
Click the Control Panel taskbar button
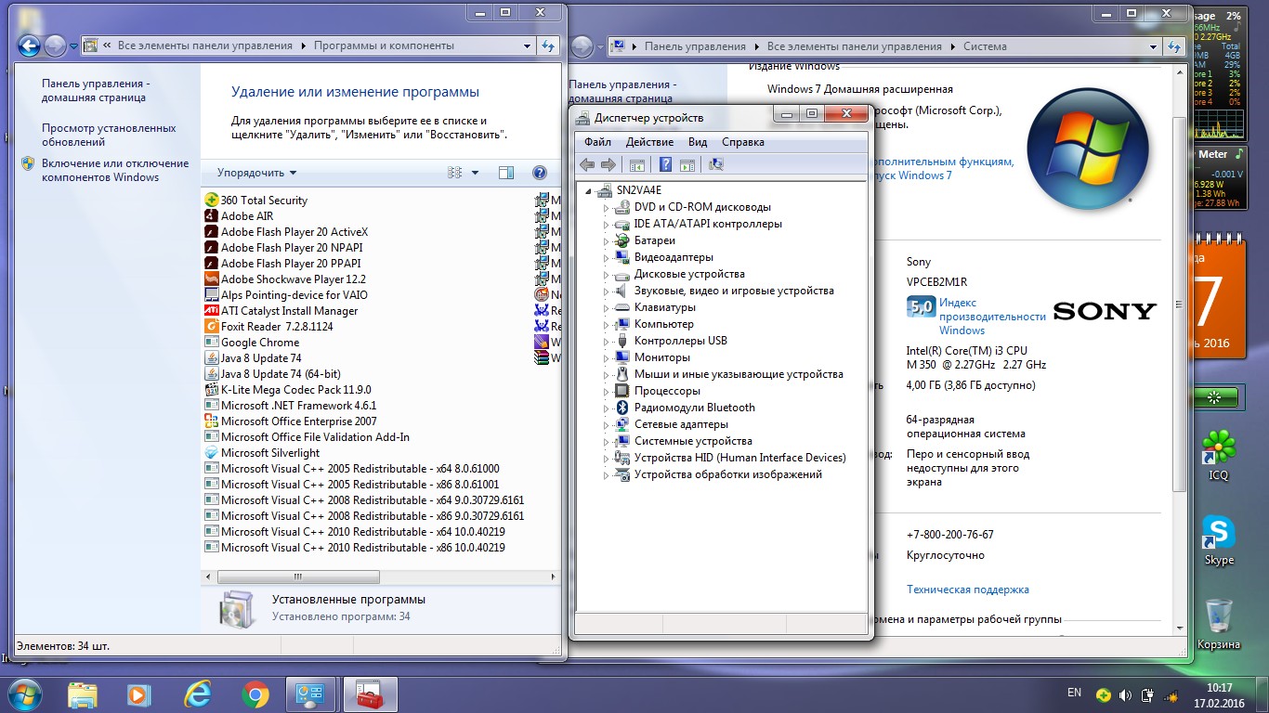pos(310,694)
